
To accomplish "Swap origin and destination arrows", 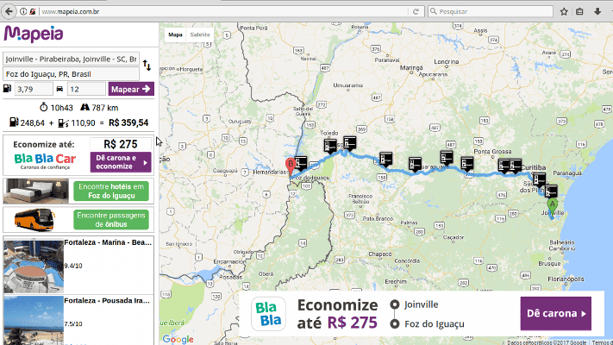I will [147, 66].
